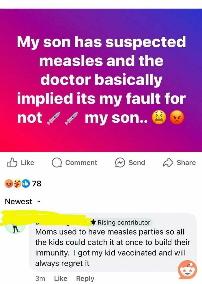View the 78 reactions count
This screenshot has height=284, width=202.
click(x=37, y=184)
